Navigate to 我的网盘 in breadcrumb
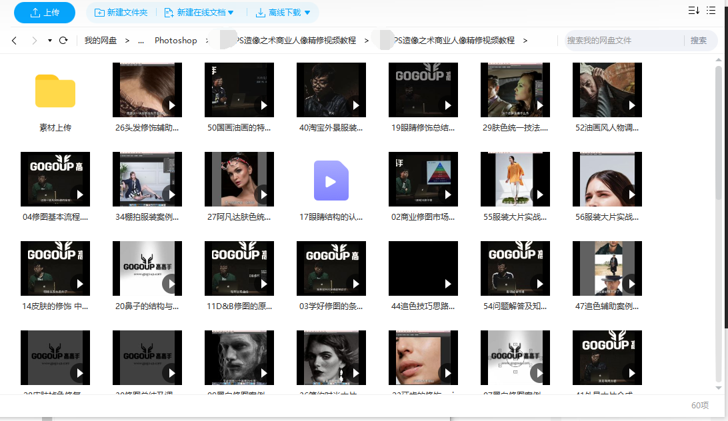 pos(101,41)
